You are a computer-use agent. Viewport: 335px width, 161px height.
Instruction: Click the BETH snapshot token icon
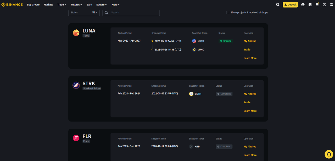point(191,94)
